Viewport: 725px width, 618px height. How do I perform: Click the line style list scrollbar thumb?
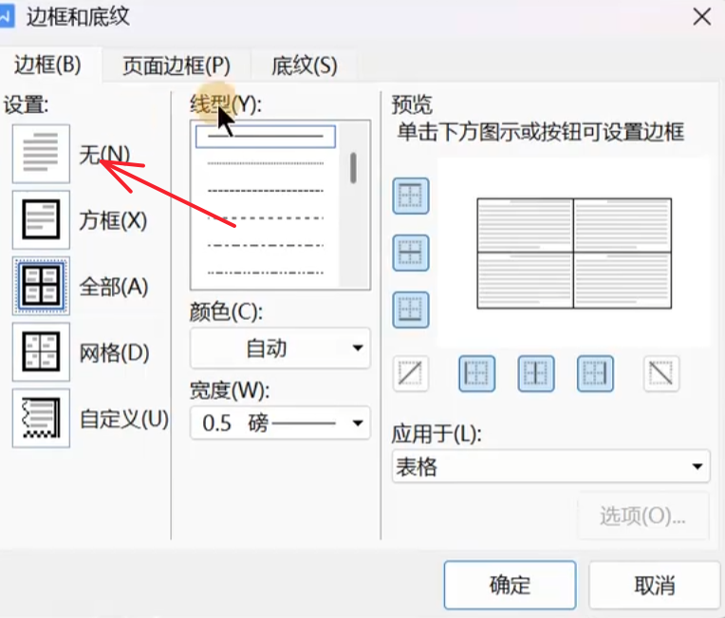click(353, 168)
